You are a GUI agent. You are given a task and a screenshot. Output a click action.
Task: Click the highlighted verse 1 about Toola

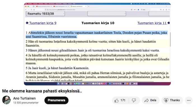tap(96, 35)
